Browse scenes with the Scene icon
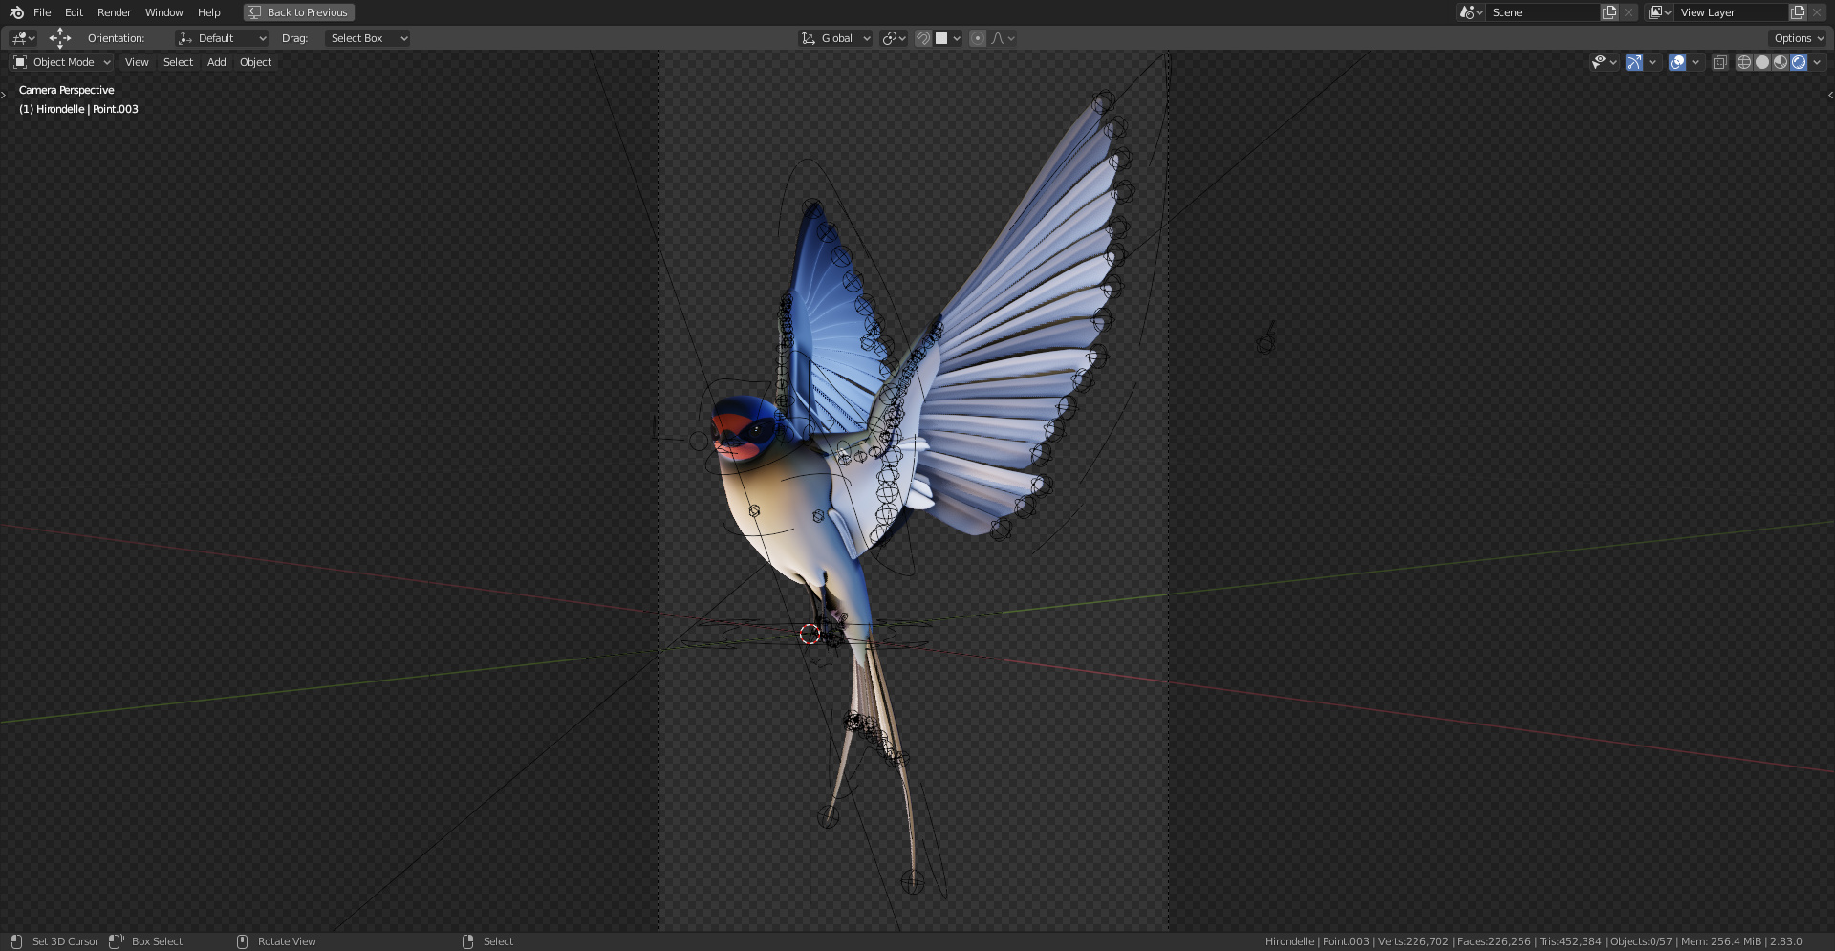 click(1471, 12)
